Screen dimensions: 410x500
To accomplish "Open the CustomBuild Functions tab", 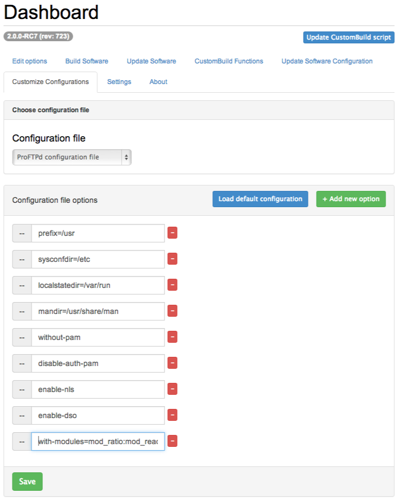I will tap(229, 61).
